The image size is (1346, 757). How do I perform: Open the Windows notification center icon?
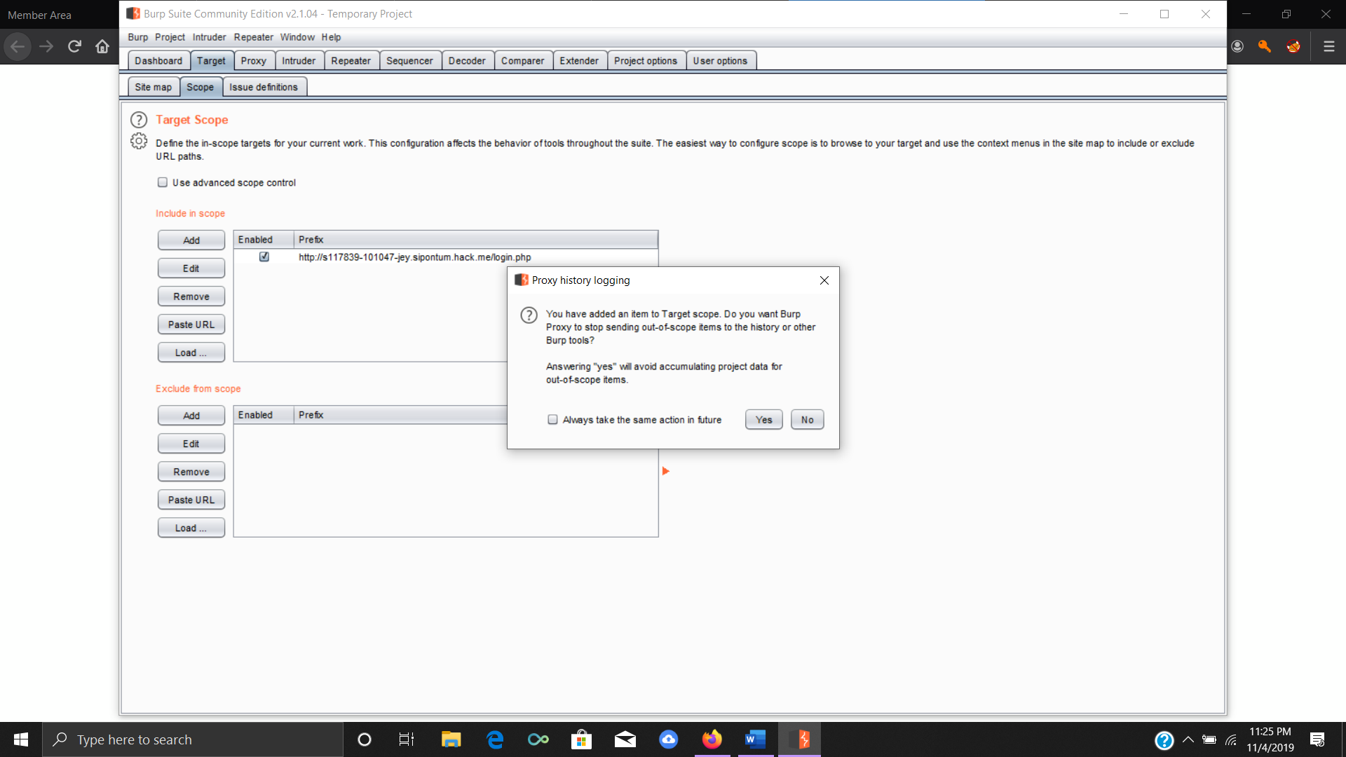click(1317, 739)
